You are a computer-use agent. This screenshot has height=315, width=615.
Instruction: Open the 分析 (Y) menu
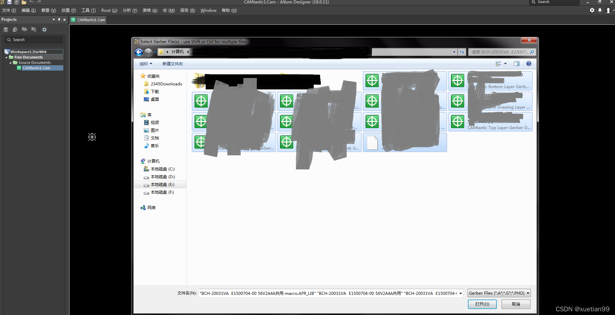(x=130, y=10)
